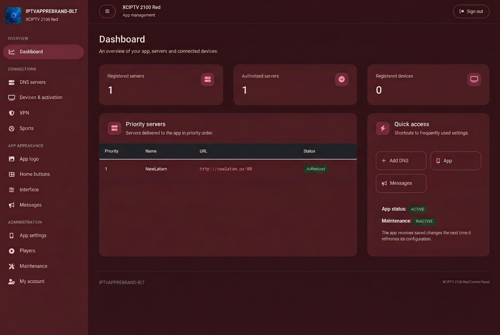This screenshot has height=335, width=500.
Task: Click the hamburger menu toggle button
Action: click(x=107, y=11)
